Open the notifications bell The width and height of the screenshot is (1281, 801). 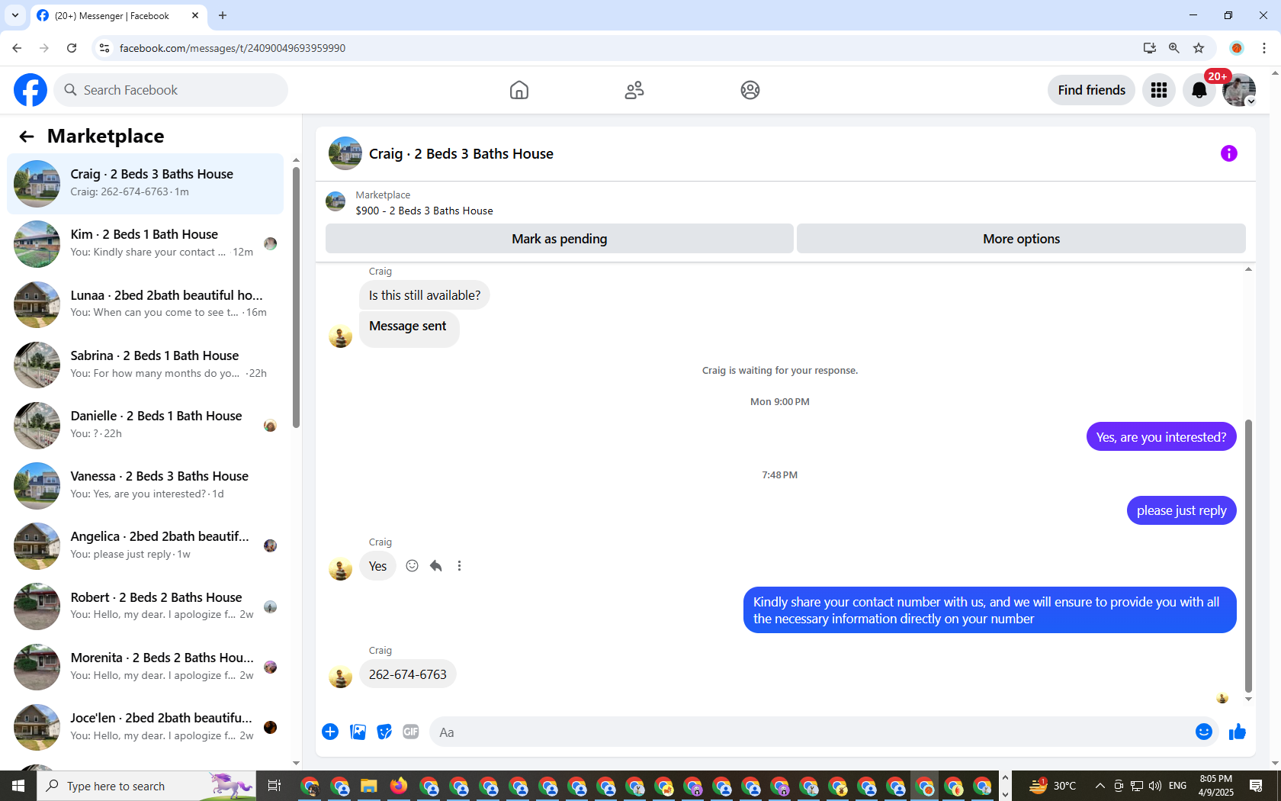[x=1199, y=90]
